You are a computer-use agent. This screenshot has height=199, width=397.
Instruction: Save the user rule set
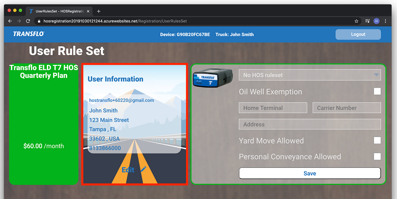click(310, 173)
